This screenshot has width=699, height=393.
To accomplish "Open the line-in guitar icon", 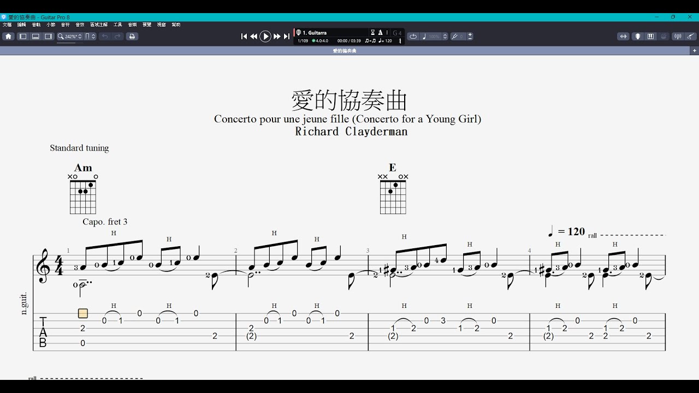I will [690, 37].
